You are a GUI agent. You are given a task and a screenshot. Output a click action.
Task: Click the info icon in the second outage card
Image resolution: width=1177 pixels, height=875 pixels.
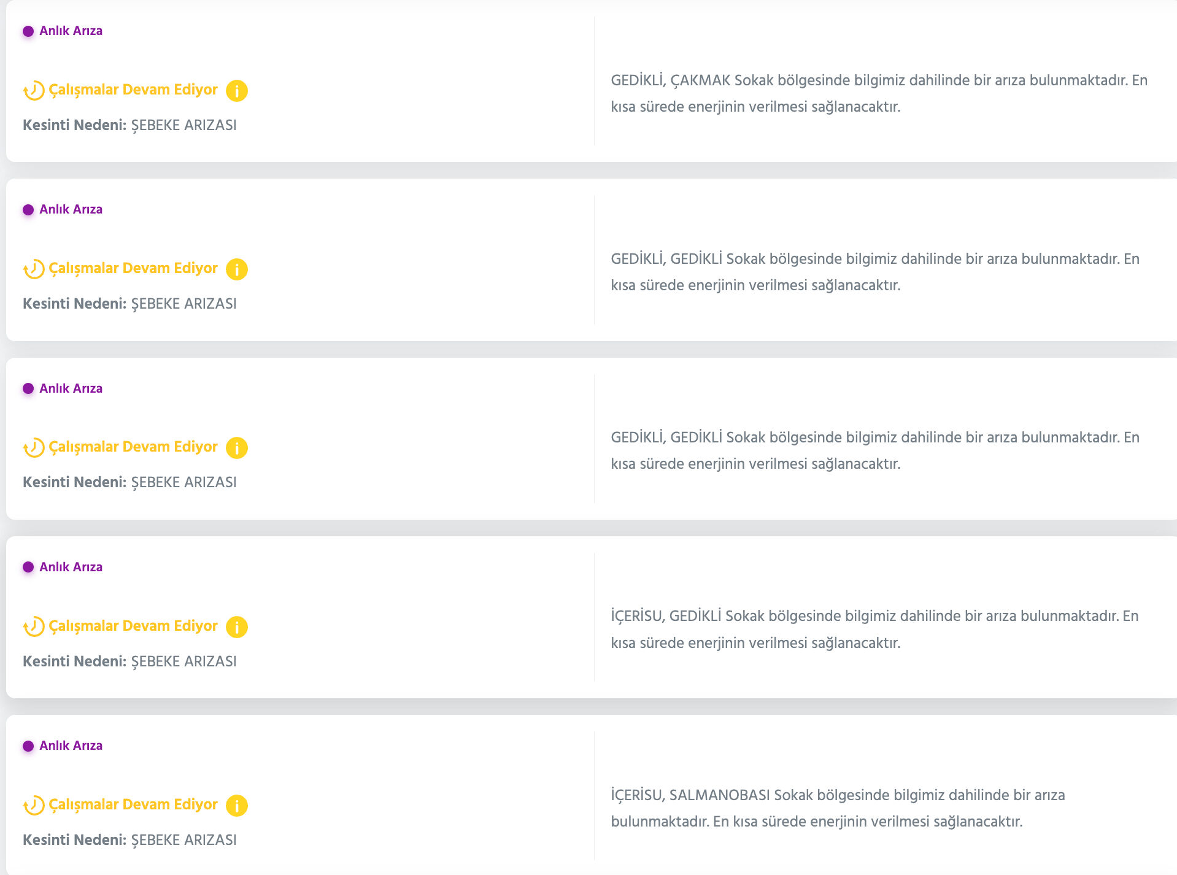236,269
